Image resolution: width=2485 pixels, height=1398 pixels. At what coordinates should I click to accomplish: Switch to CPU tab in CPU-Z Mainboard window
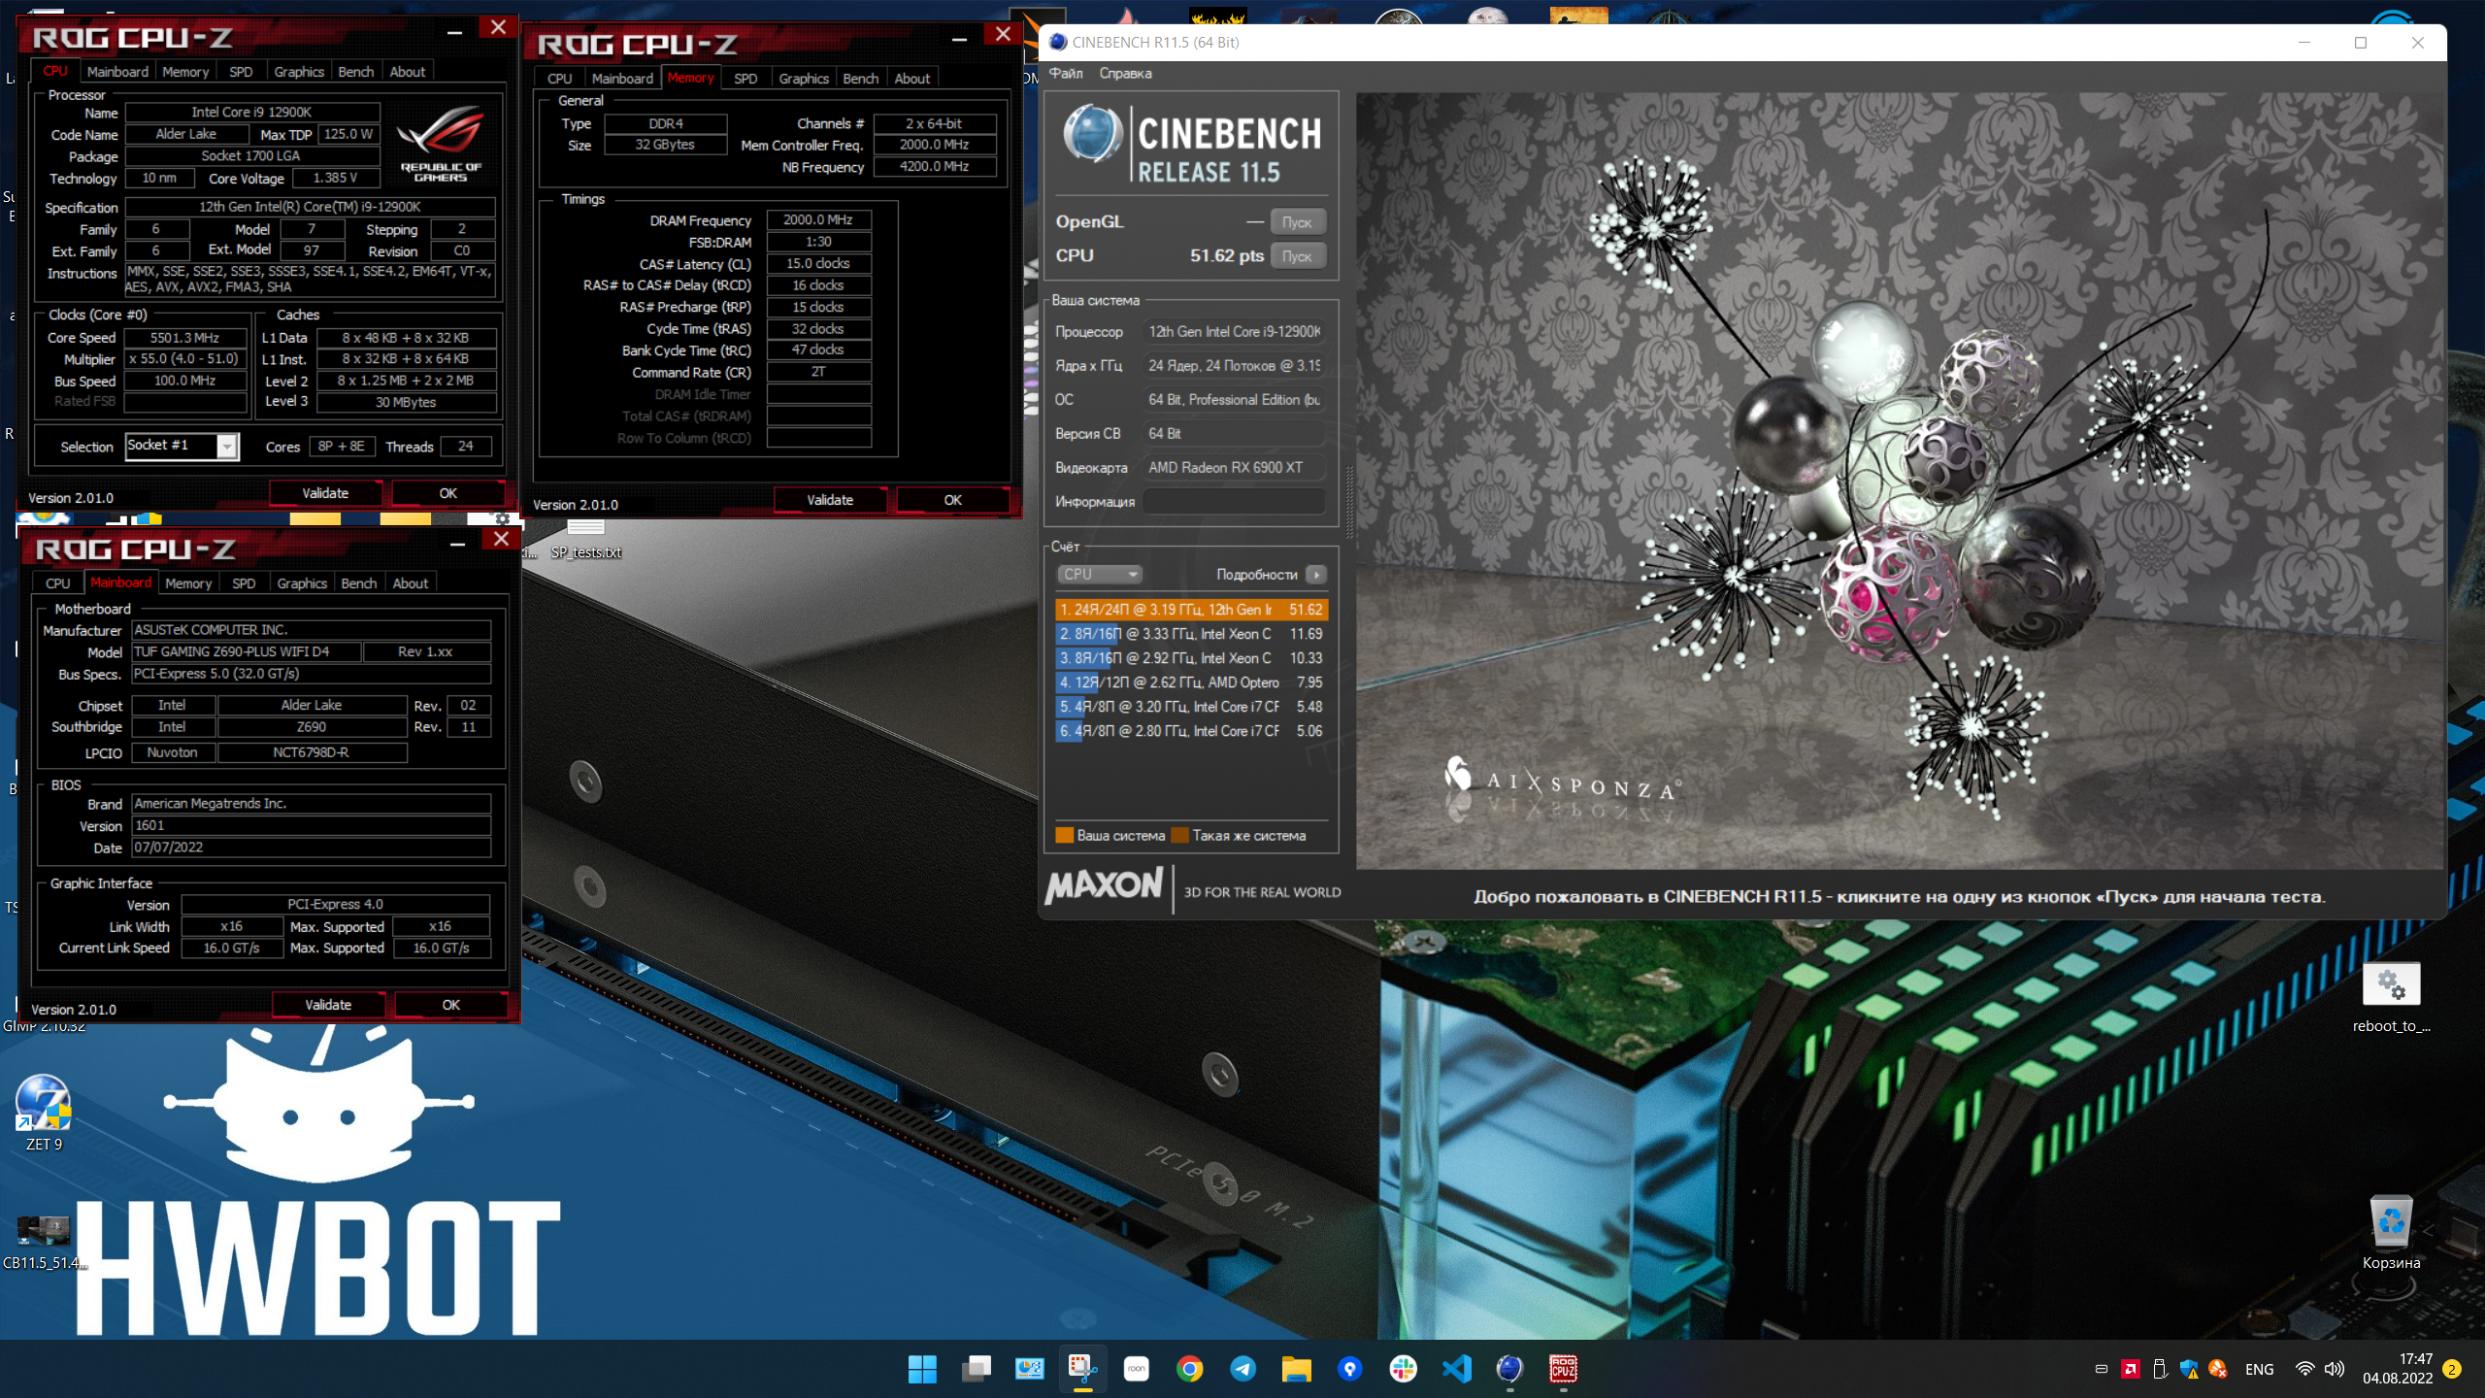pos(58,583)
